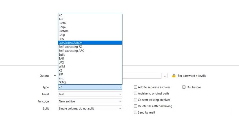The image size is (239, 122).
Task: Select Split from the type list
Action: 90,54
